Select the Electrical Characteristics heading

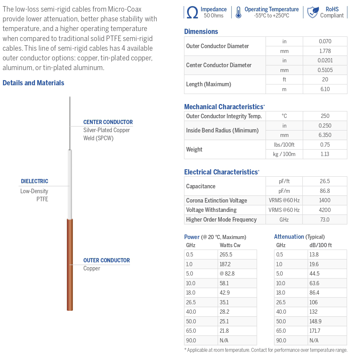tap(221, 172)
